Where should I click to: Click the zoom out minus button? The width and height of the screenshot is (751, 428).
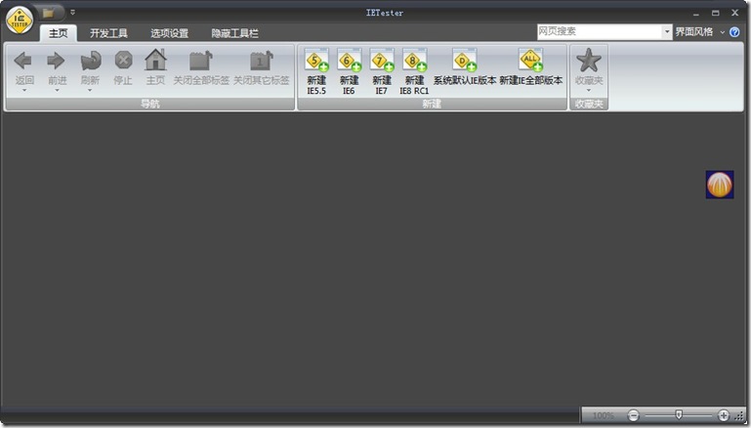[633, 415]
